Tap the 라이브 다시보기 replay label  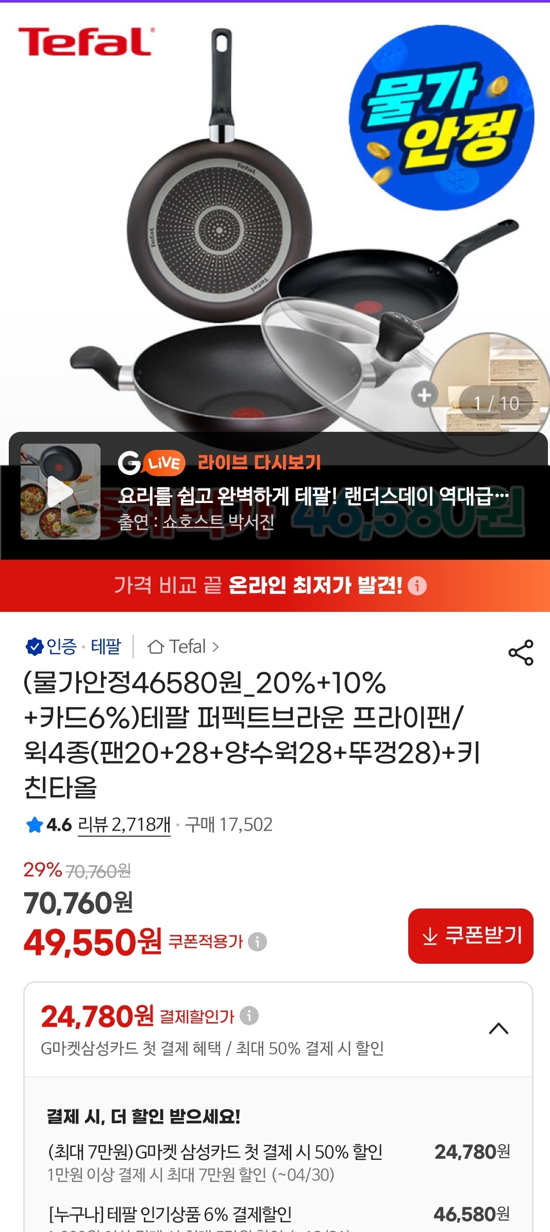point(259,462)
